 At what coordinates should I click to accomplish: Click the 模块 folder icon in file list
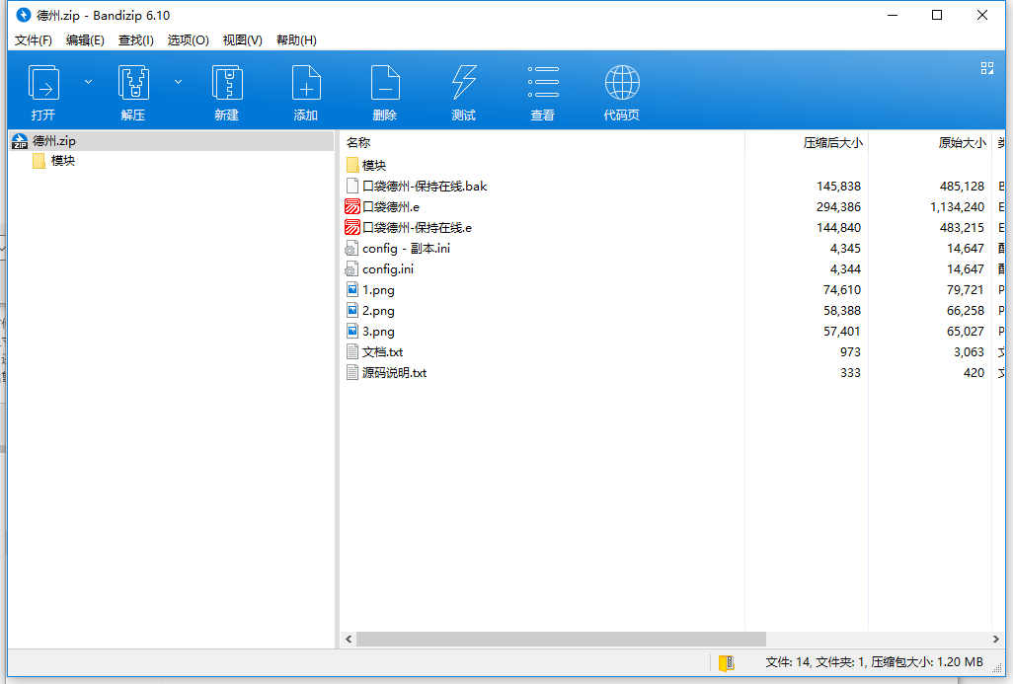(x=352, y=166)
